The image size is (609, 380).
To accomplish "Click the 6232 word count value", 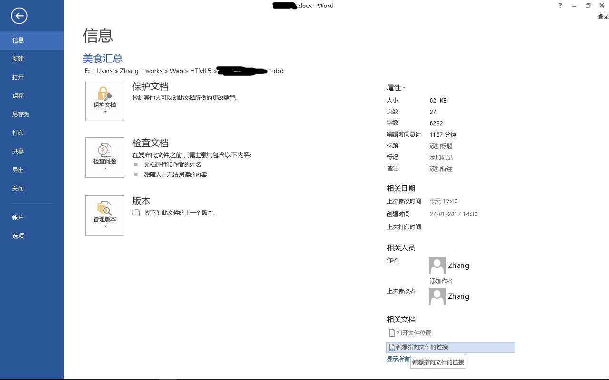I will pyautogui.click(x=436, y=123).
